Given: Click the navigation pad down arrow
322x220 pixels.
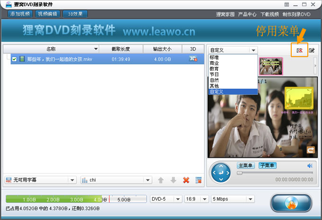Looking at the screenshot, I should click(221, 179).
